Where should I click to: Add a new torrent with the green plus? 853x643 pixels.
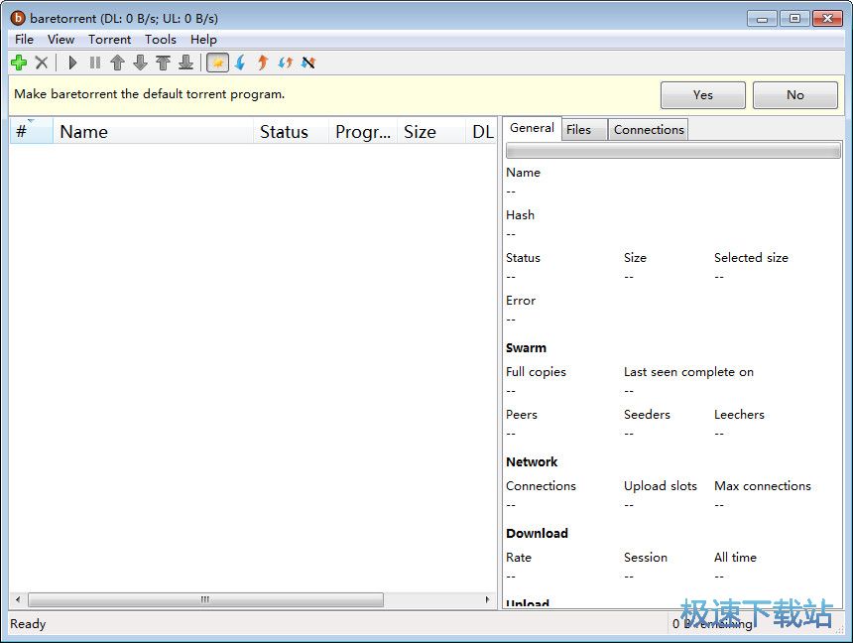coord(18,63)
